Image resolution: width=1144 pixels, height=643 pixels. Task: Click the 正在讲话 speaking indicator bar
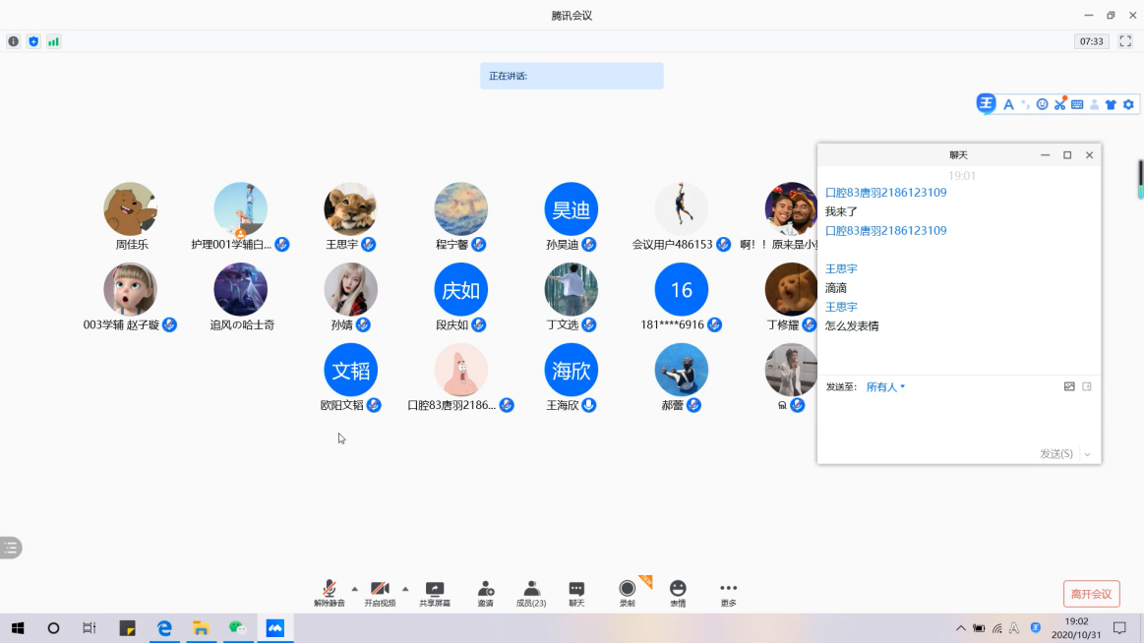(572, 76)
